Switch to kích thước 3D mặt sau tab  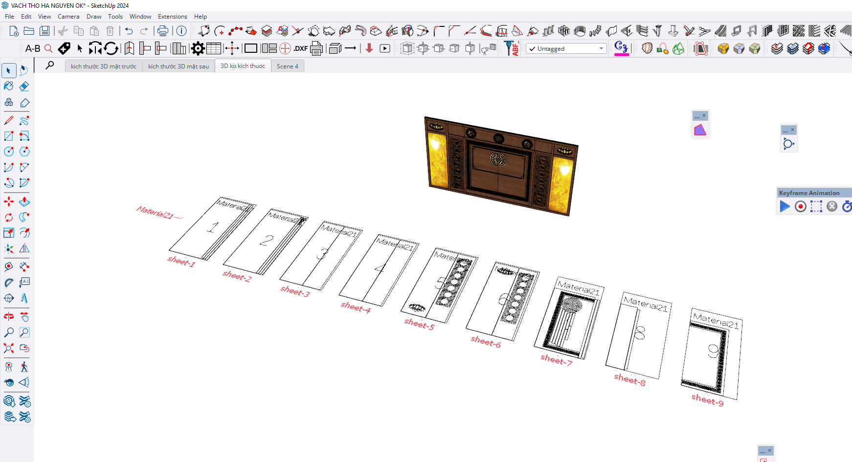click(179, 66)
